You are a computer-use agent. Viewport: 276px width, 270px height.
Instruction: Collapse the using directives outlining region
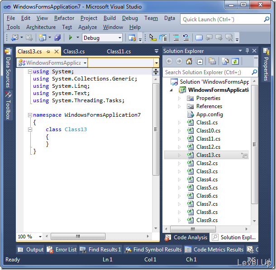pos(30,72)
